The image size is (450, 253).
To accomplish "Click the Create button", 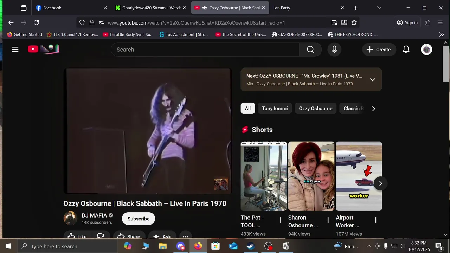I will (379, 50).
